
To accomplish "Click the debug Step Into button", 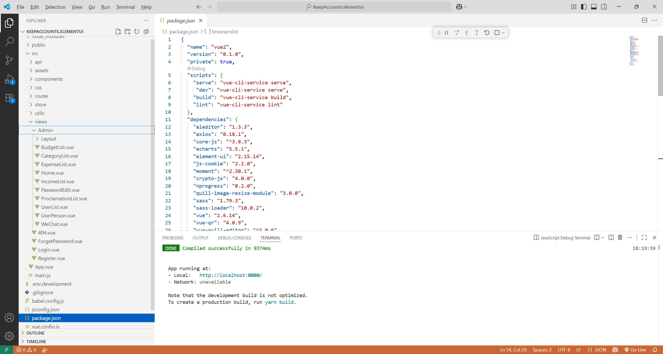I will click(467, 33).
